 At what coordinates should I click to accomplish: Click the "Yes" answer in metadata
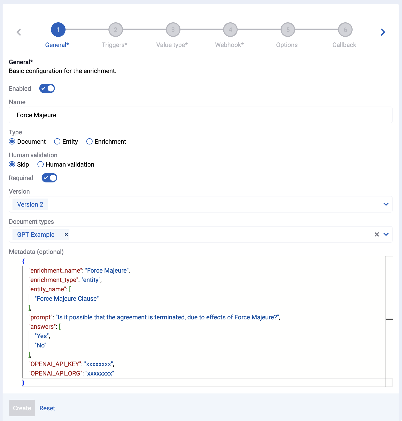(x=42, y=336)
